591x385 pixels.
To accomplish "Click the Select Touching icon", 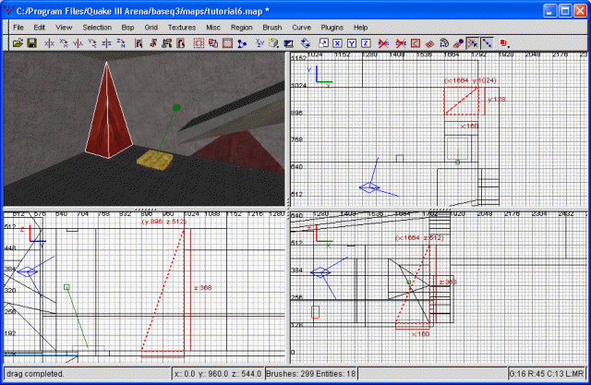I will tap(152, 43).
